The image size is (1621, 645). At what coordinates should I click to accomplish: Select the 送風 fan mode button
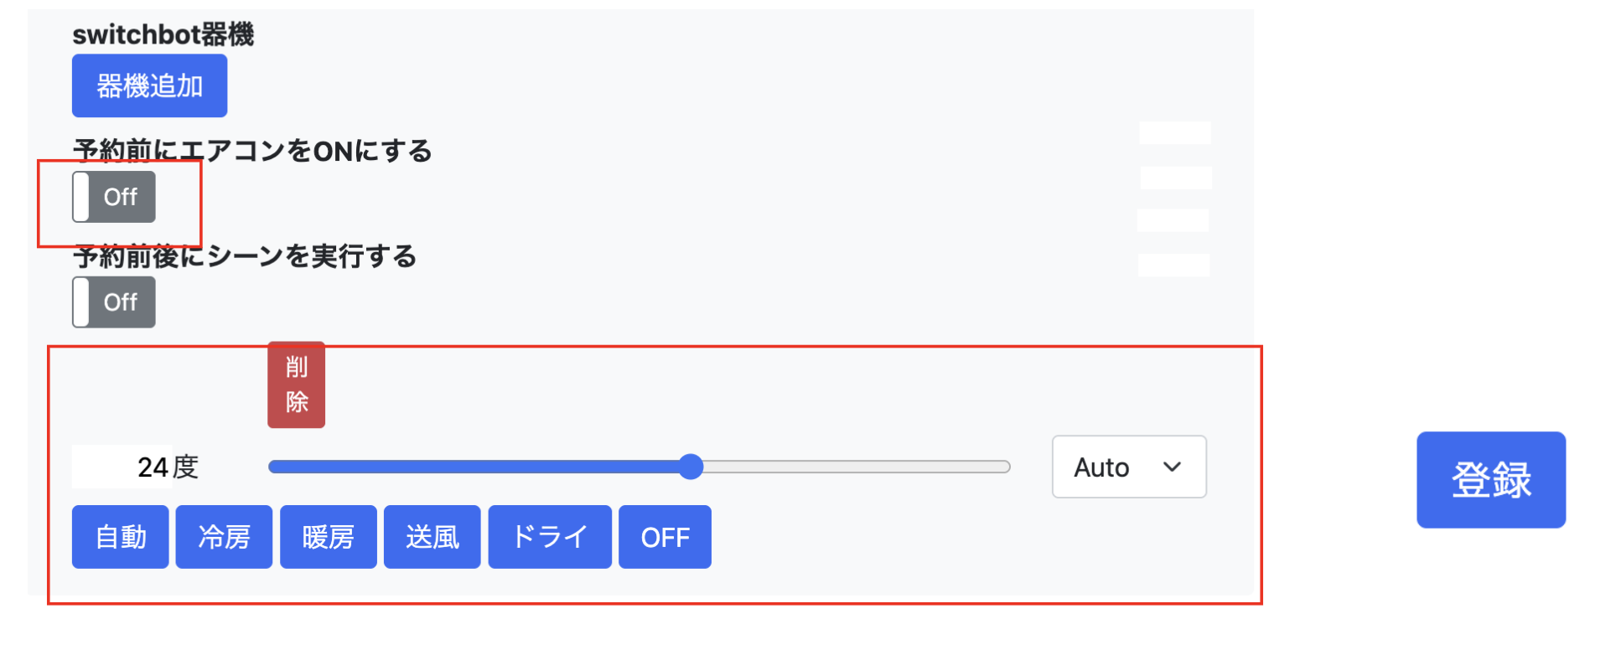432,537
